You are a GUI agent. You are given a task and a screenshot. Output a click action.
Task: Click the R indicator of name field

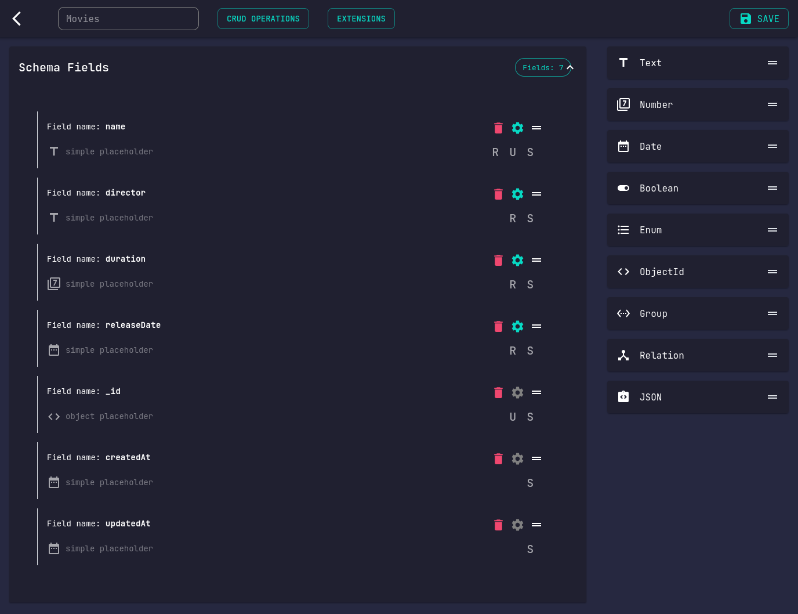(495, 152)
